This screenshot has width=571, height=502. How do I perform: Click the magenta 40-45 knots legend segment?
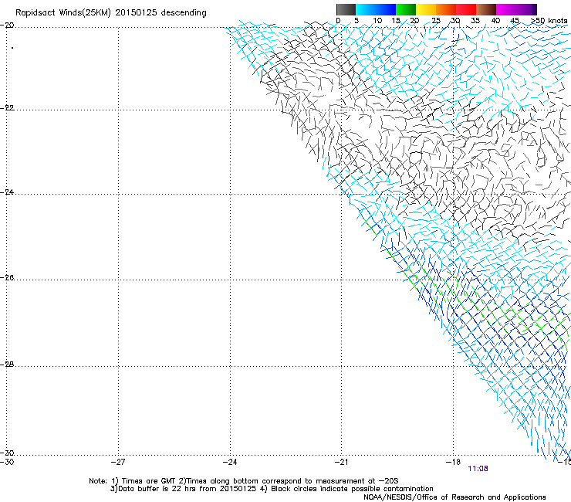tap(506, 9)
